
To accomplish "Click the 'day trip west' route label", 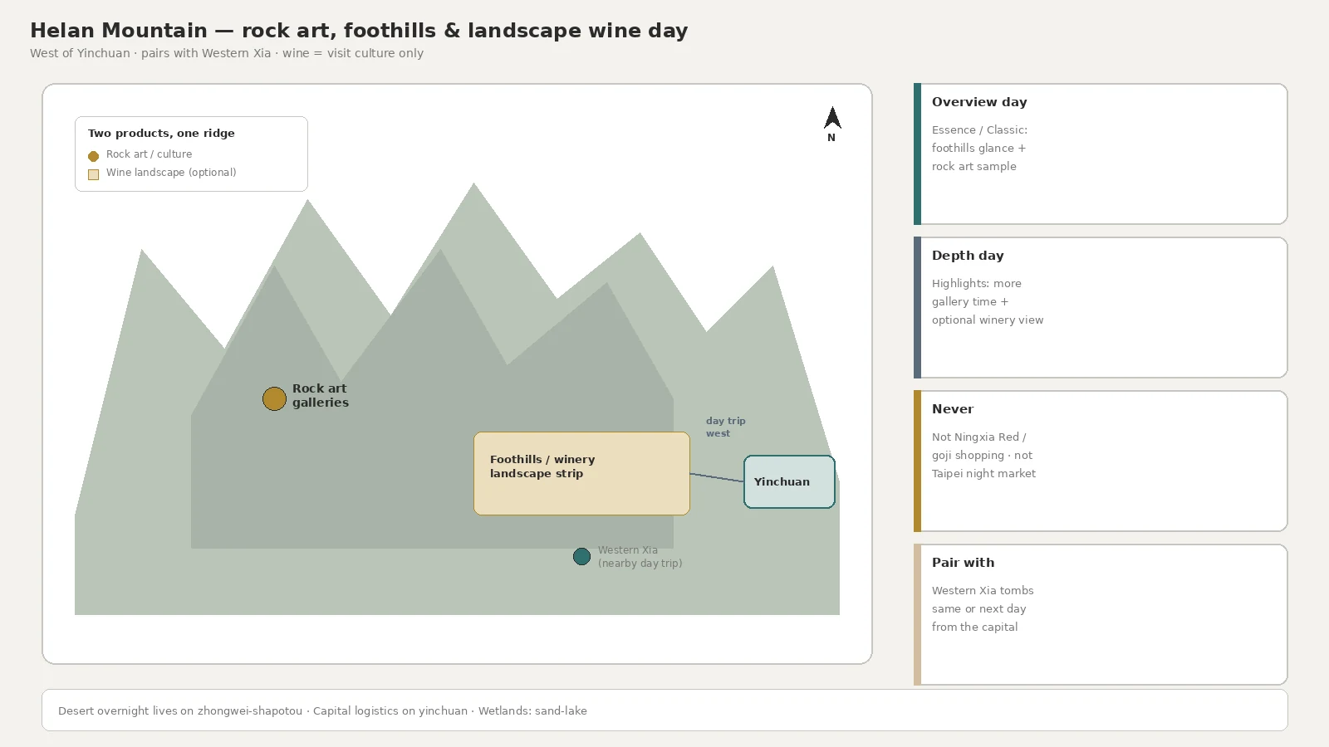I will point(725,427).
